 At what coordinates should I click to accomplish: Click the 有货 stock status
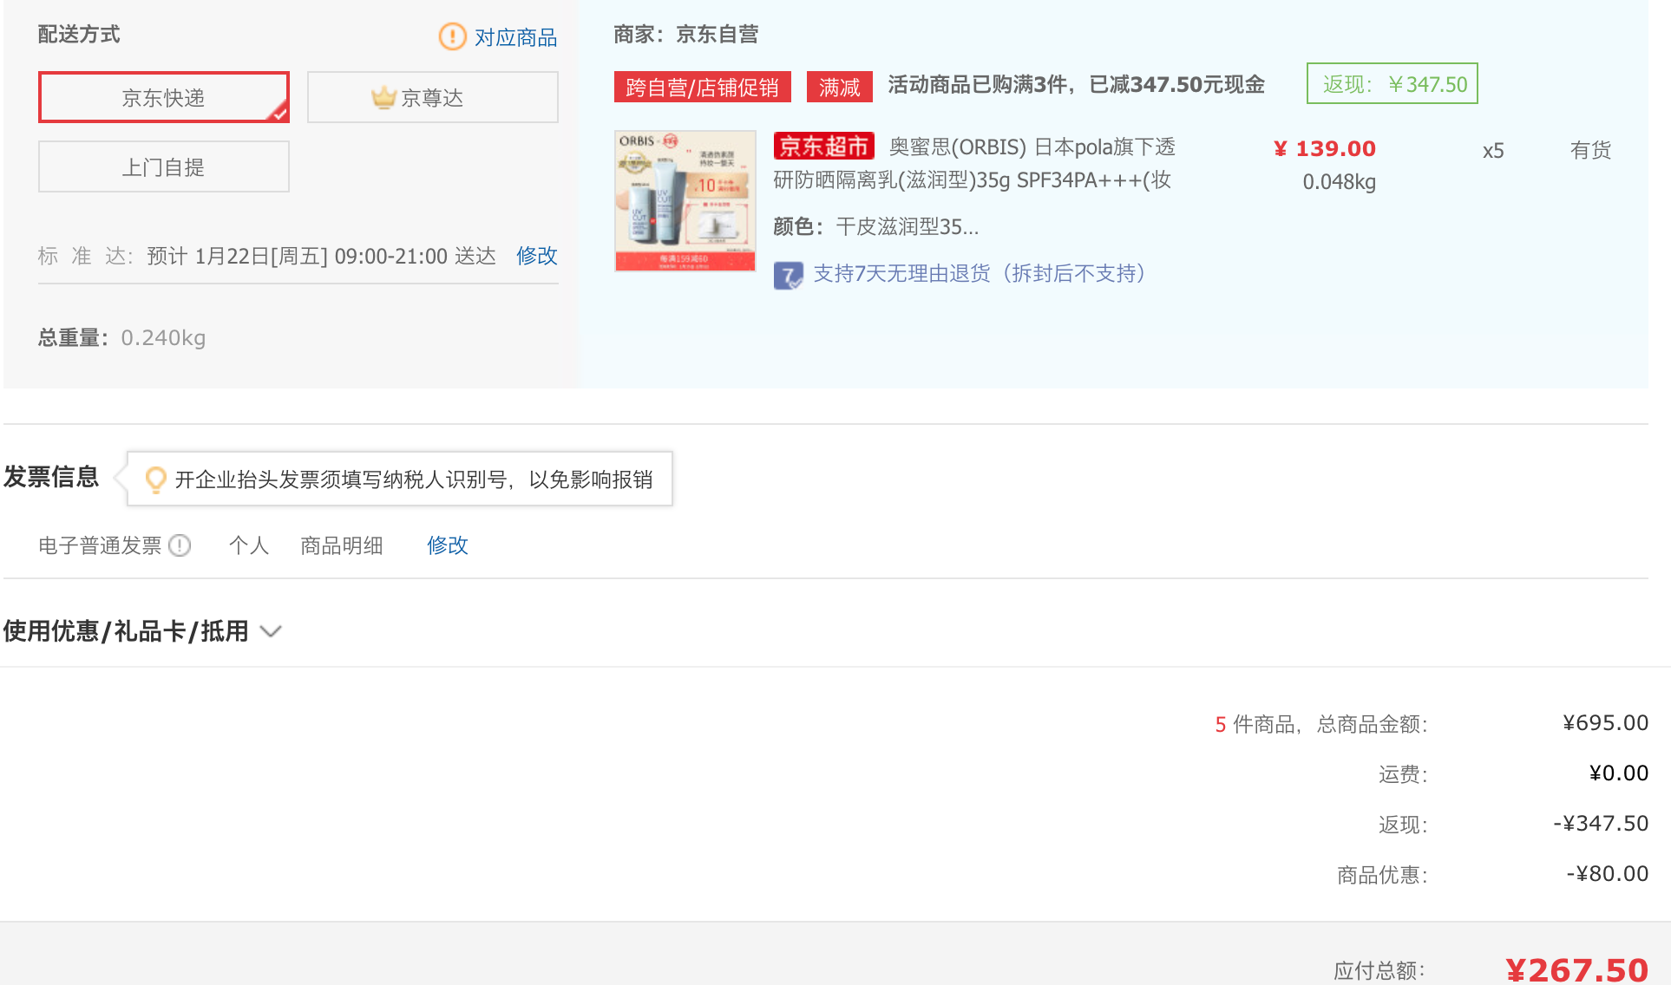(1590, 150)
